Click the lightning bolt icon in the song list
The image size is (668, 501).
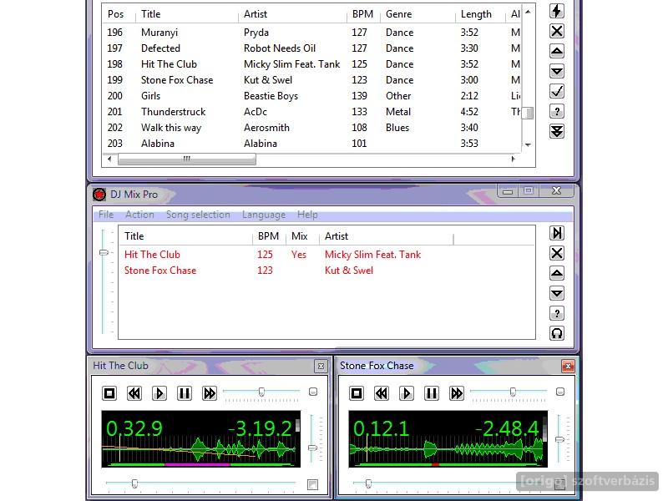coord(557,11)
